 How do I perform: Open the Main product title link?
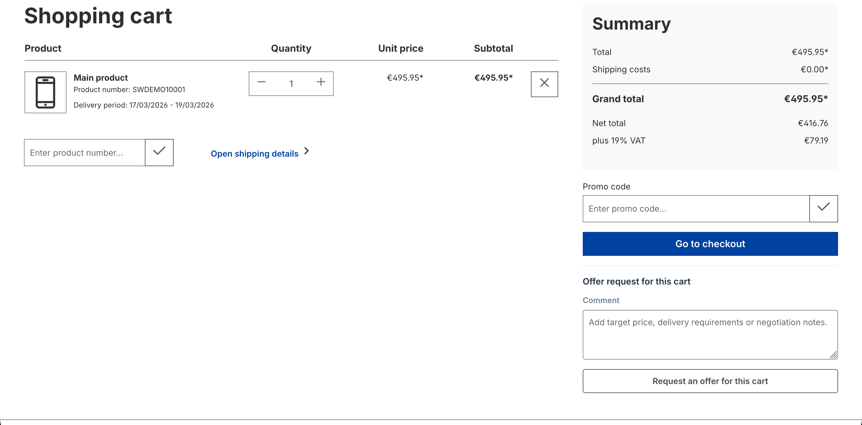[100, 77]
